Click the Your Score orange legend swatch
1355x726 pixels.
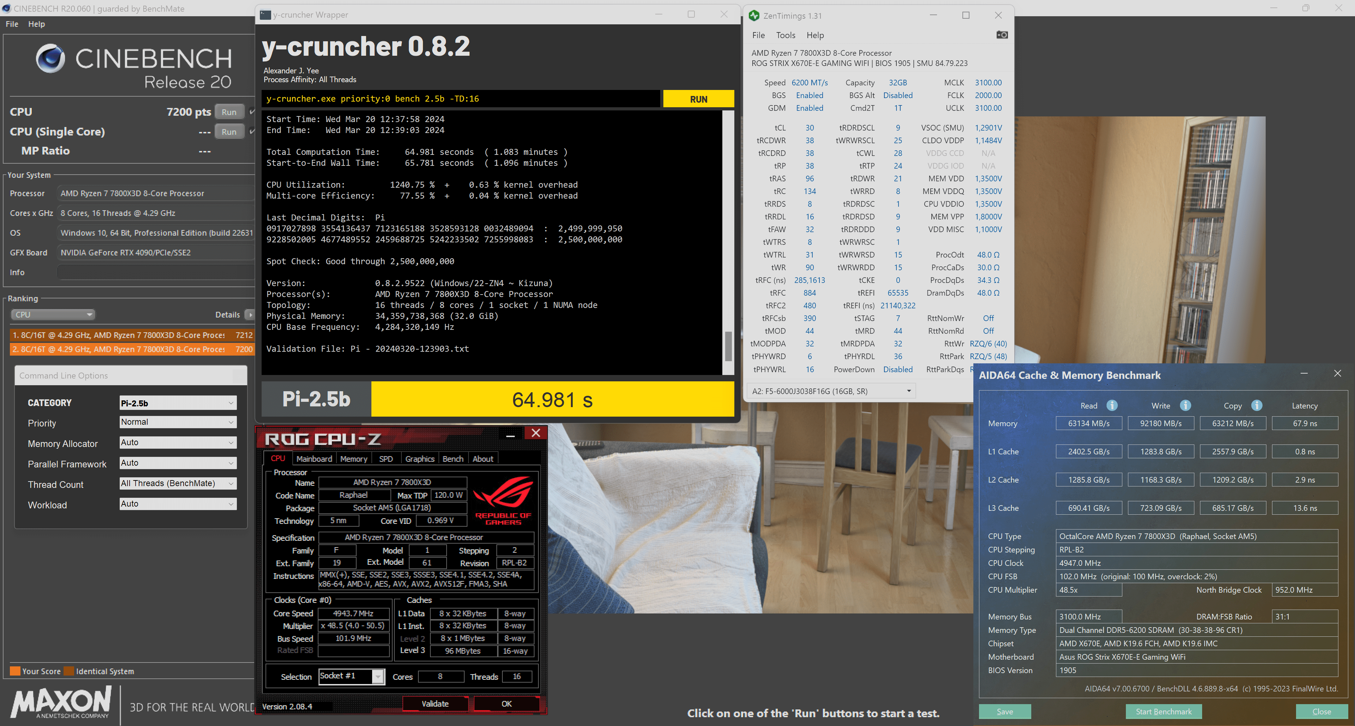(x=15, y=671)
